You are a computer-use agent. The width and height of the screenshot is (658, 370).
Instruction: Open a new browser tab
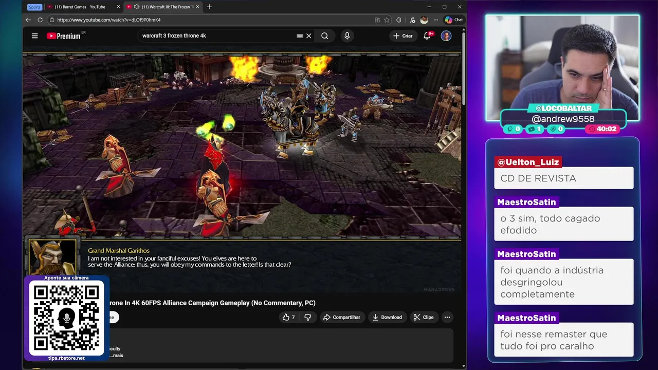(209, 7)
